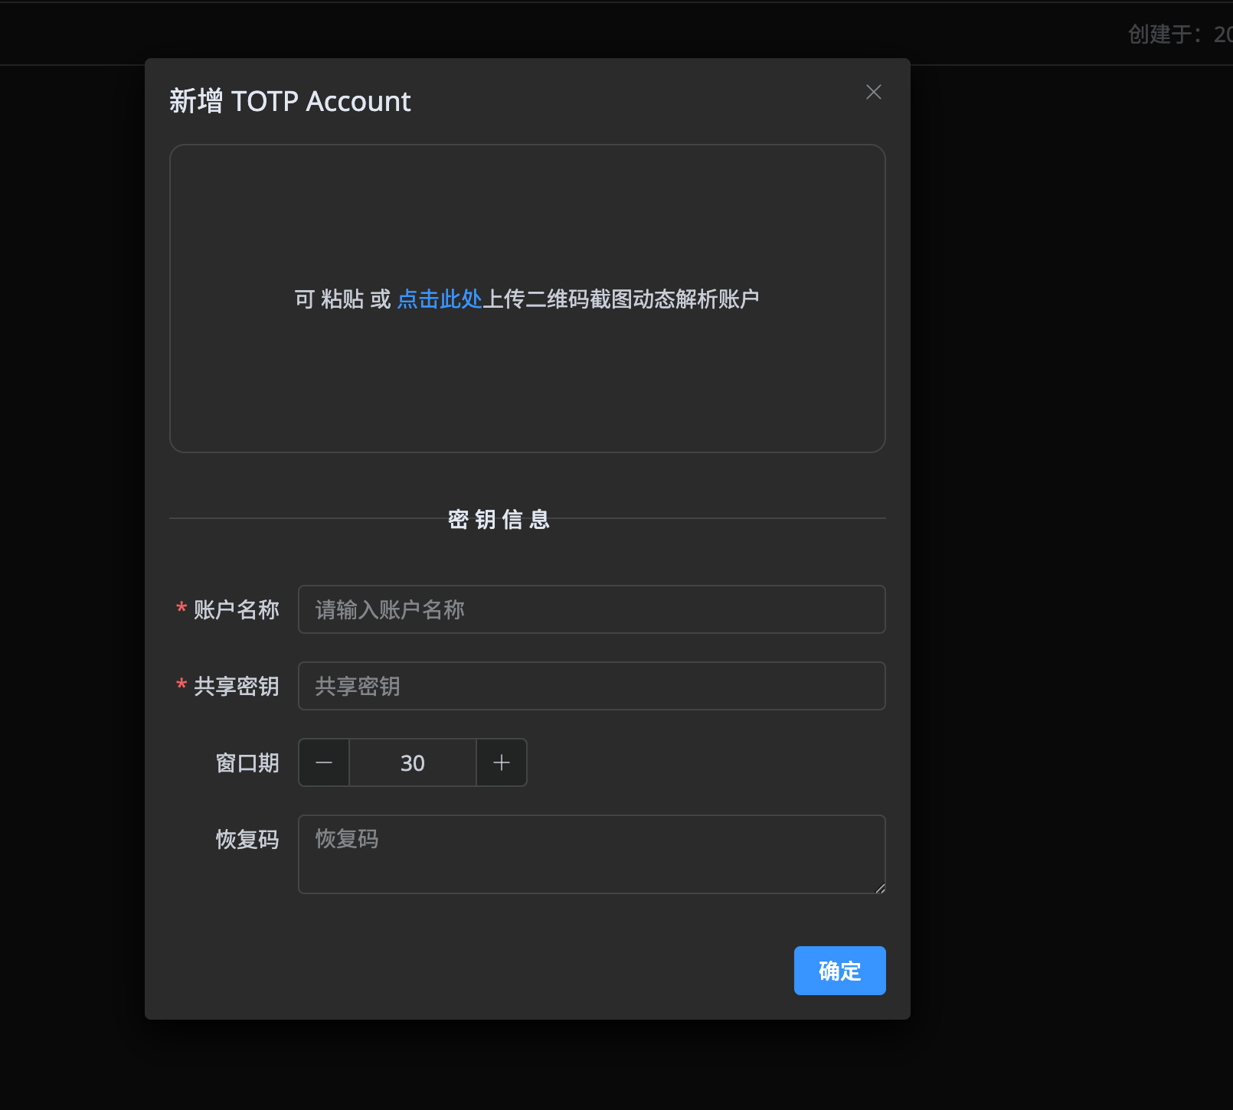Click the 窗口期 field label

point(247,762)
